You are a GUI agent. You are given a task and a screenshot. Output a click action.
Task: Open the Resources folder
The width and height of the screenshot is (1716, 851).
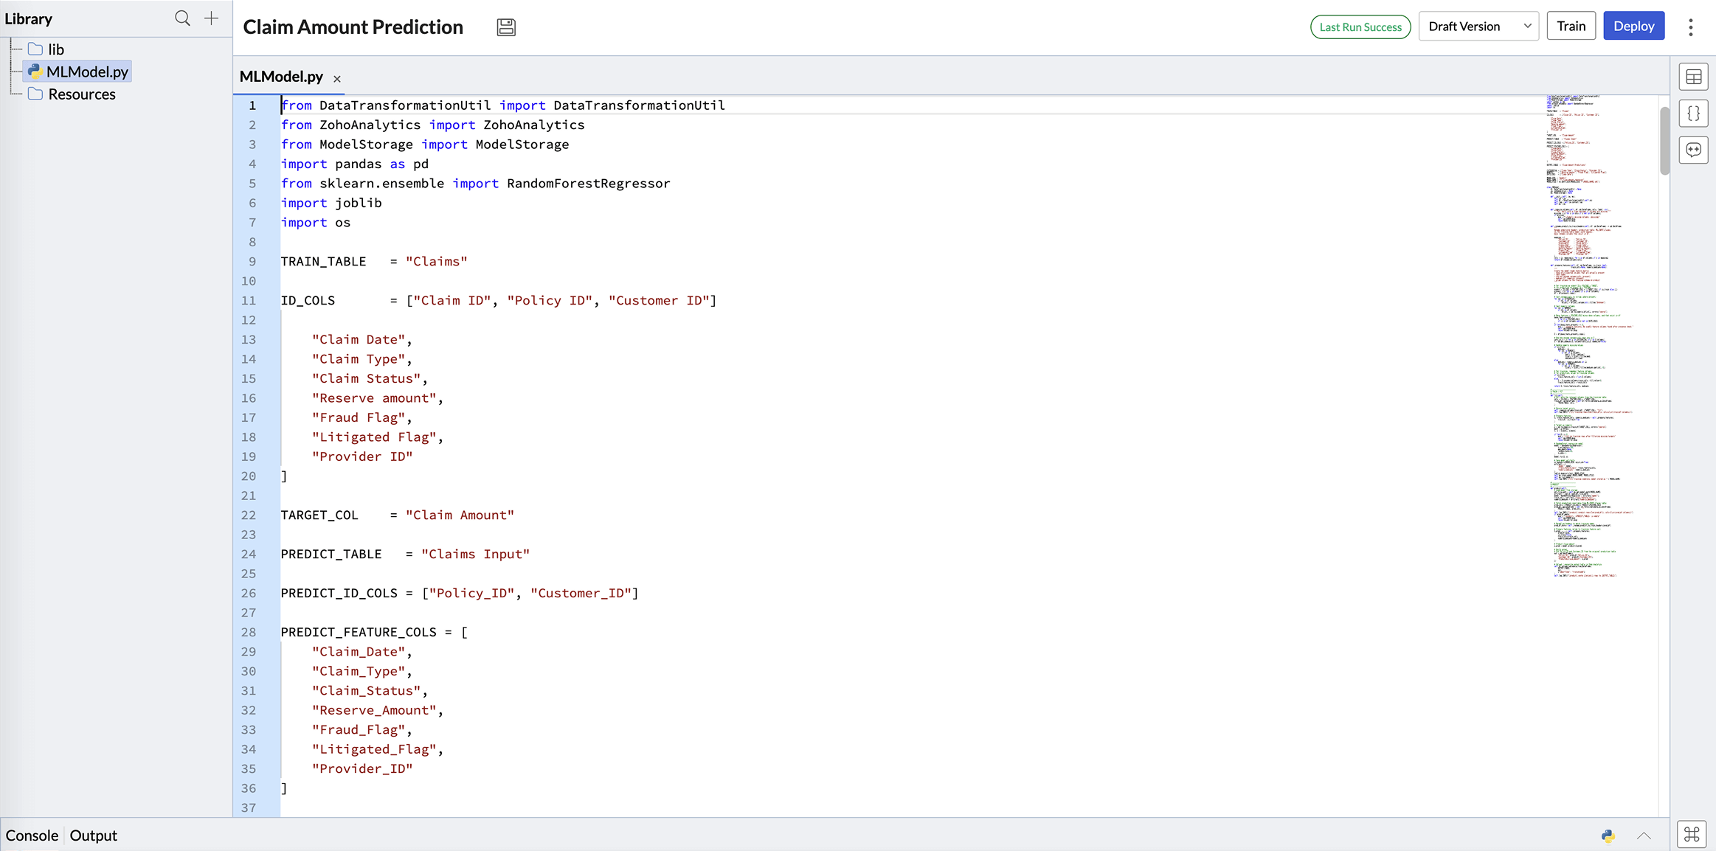click(x=81, y=94)
